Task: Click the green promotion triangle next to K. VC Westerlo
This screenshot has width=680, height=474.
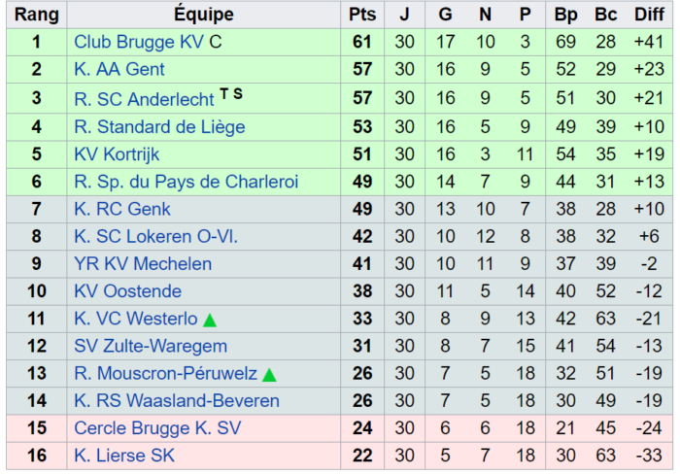Action: click(x=210, y=321)
